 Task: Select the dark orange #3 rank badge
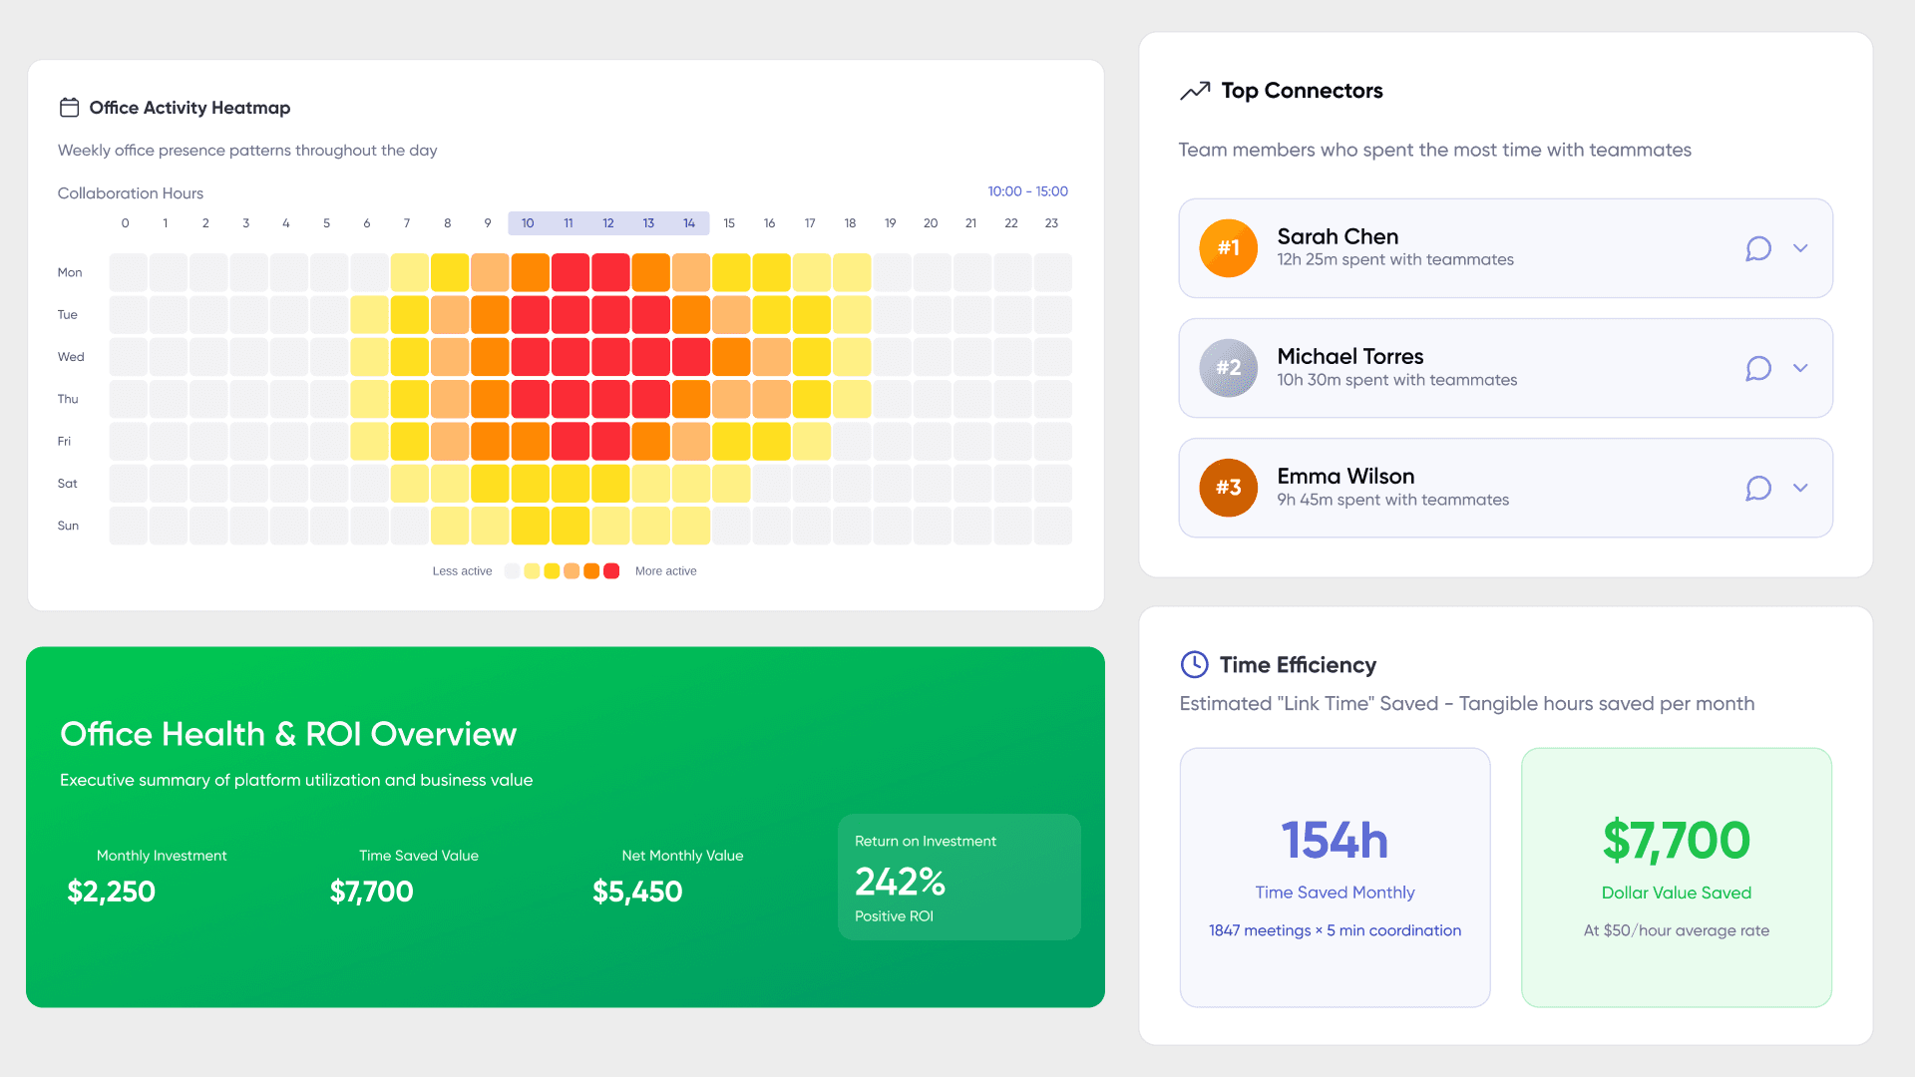[1228, 488]
